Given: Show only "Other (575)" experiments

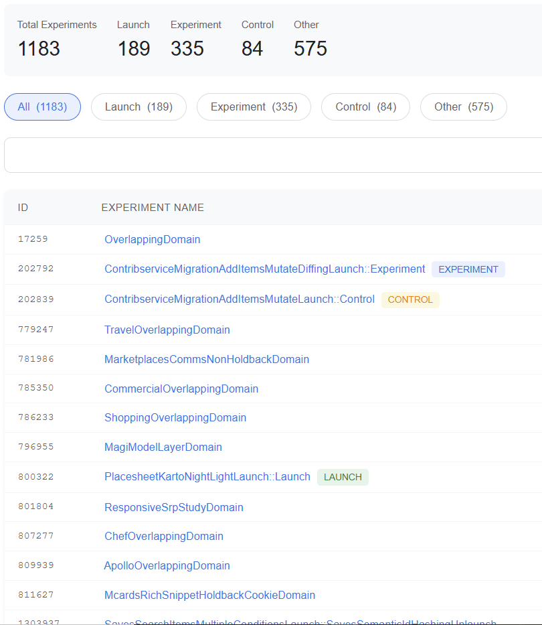Looking at the screenshot, I should point(463,107).
